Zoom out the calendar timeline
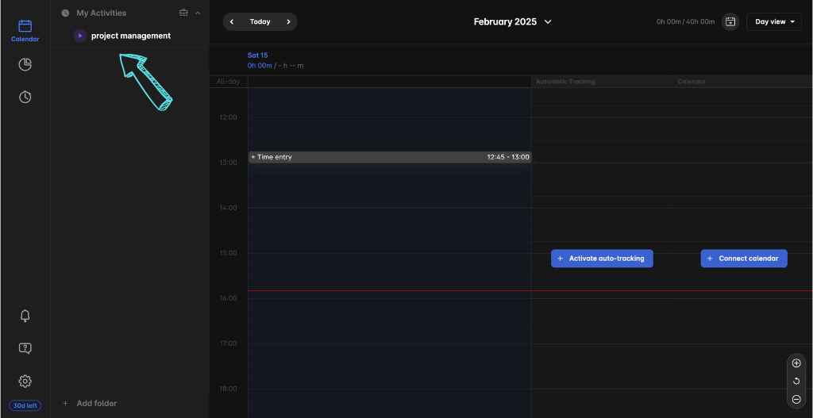Image resolution: width=813 pixels, height=418 pixels. point(796,399)
